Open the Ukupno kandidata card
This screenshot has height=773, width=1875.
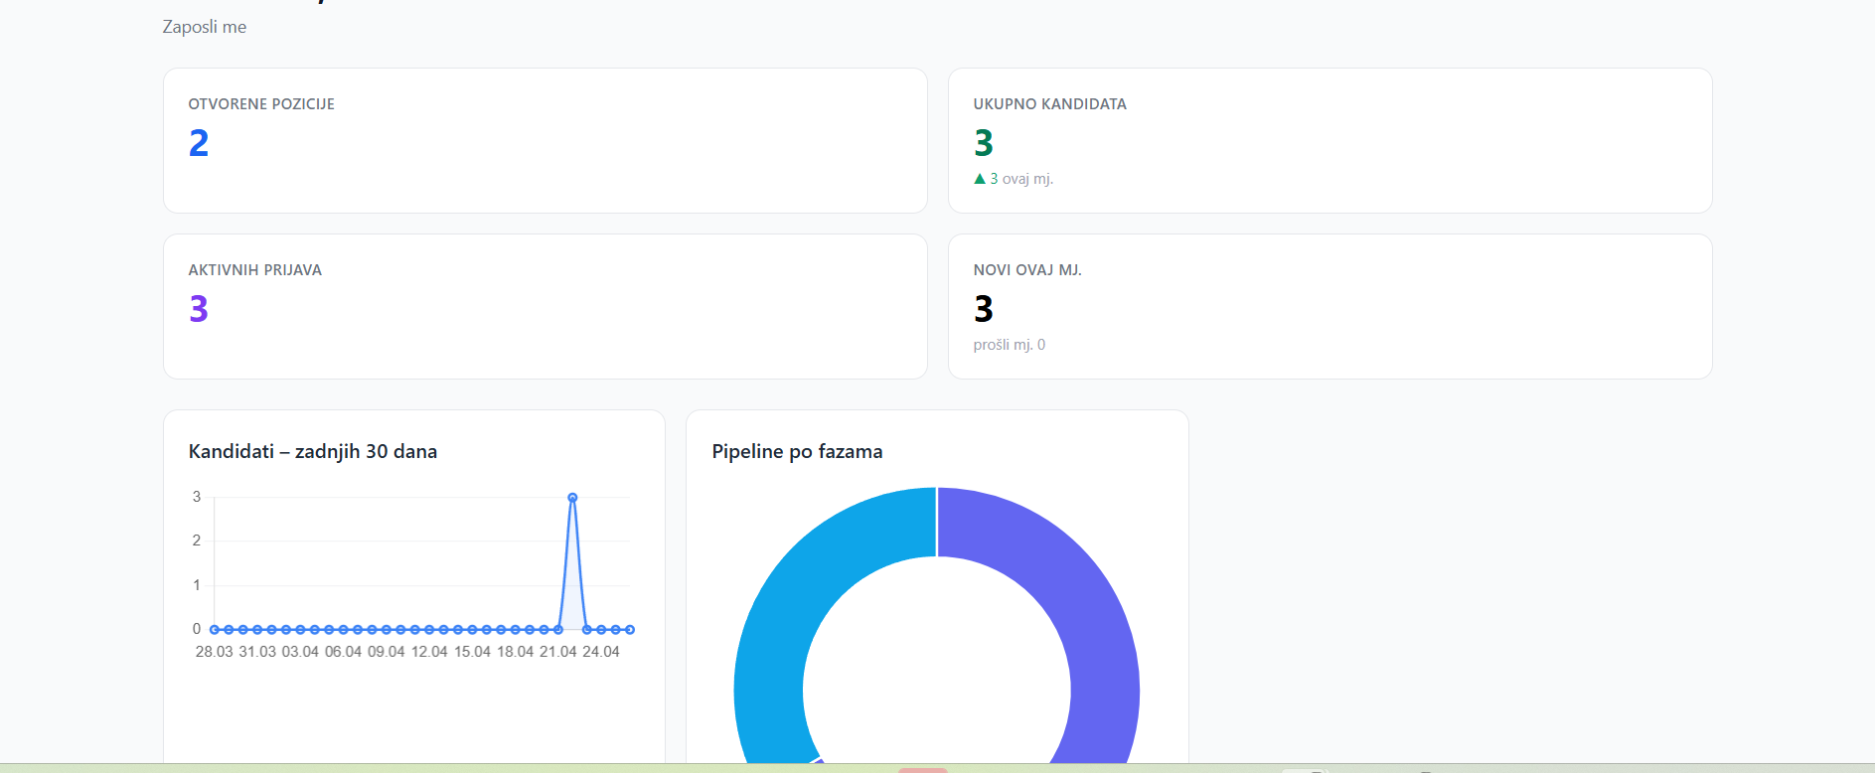point(1329,140)
